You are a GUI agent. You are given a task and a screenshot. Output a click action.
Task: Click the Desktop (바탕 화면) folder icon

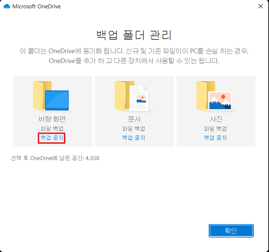click(x=52, y=96)
